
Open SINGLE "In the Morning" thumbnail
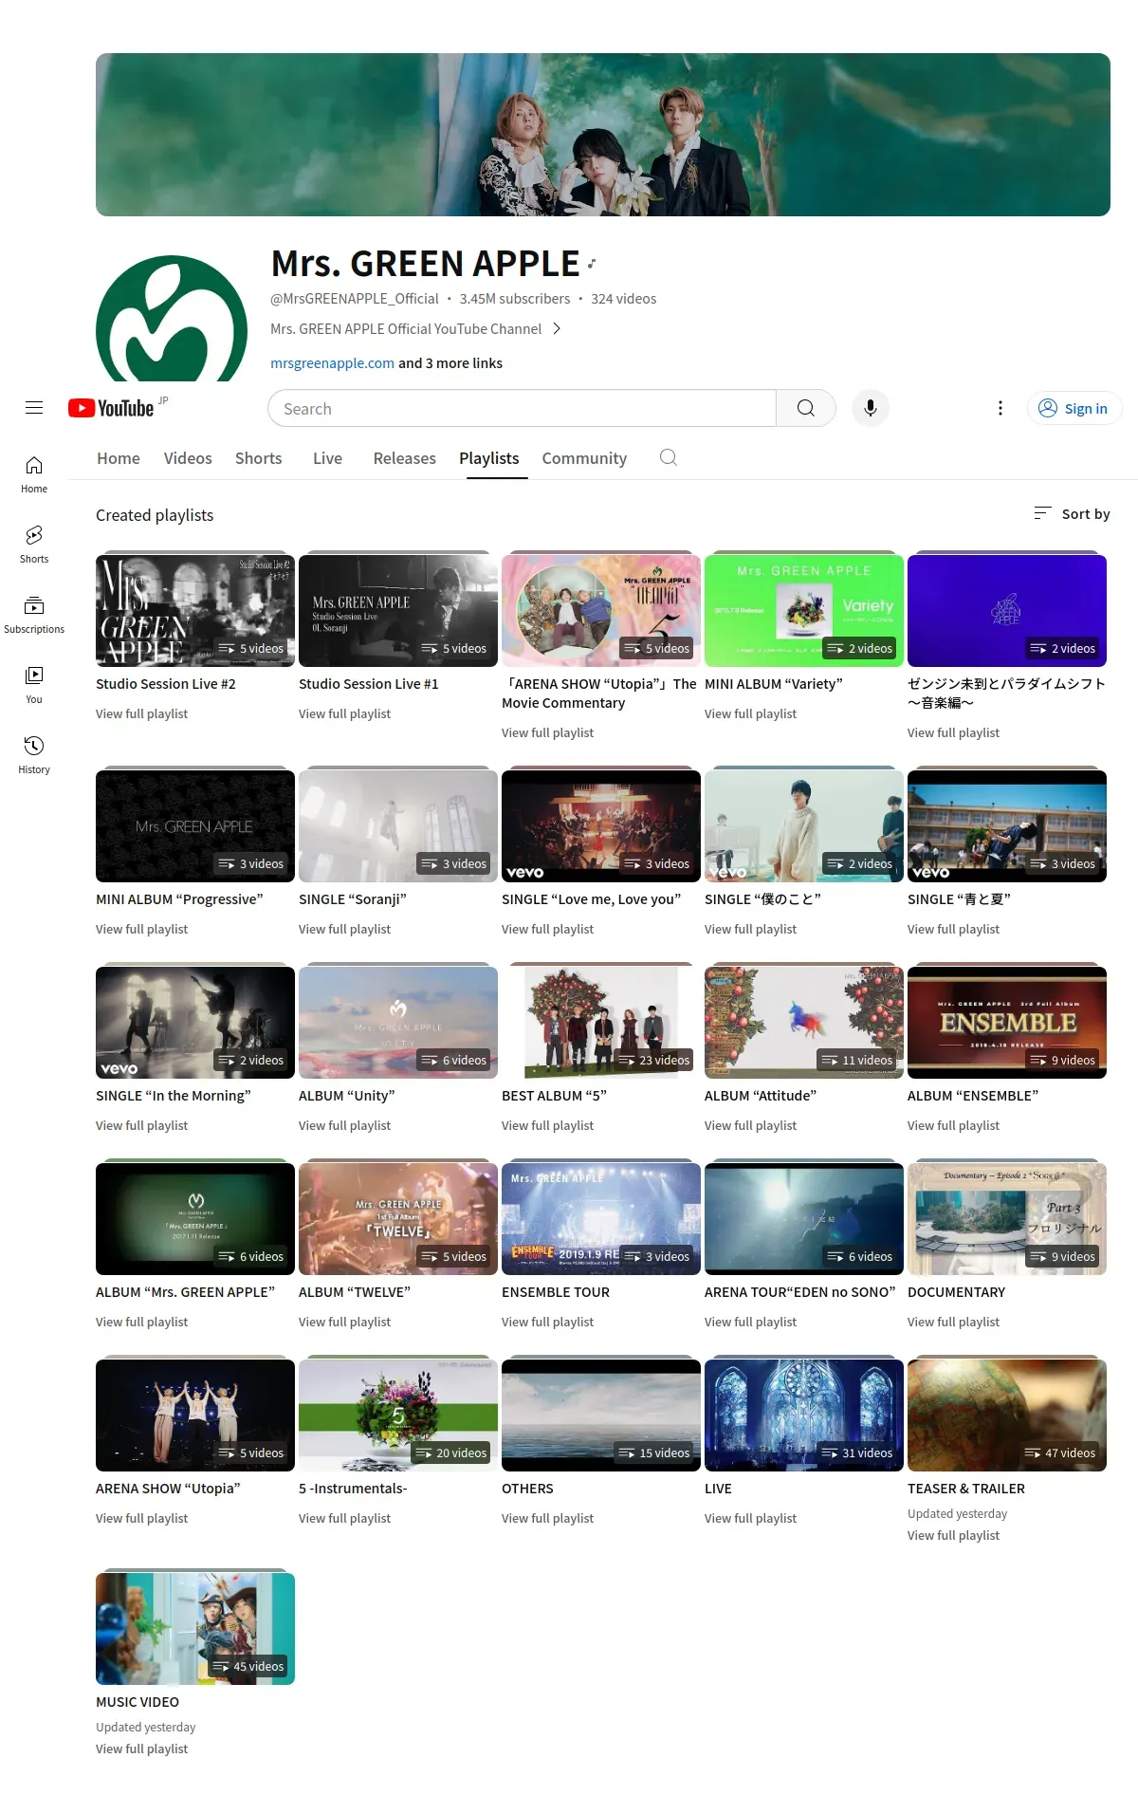(x=195, y=1022)
